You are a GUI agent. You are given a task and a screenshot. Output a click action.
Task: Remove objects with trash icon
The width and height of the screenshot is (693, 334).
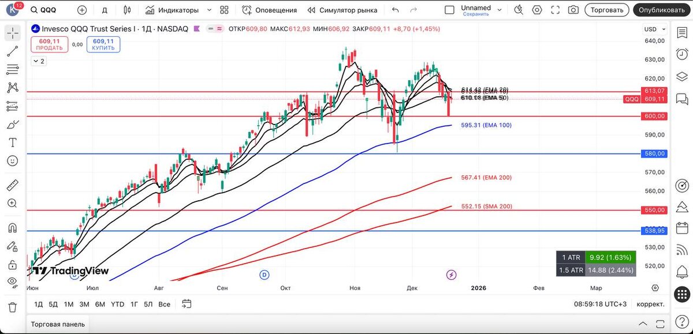point(12,306)
